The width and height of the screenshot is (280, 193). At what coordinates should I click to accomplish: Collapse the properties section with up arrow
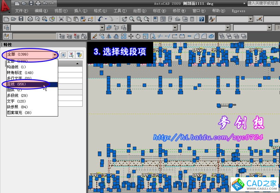[78, 64]
